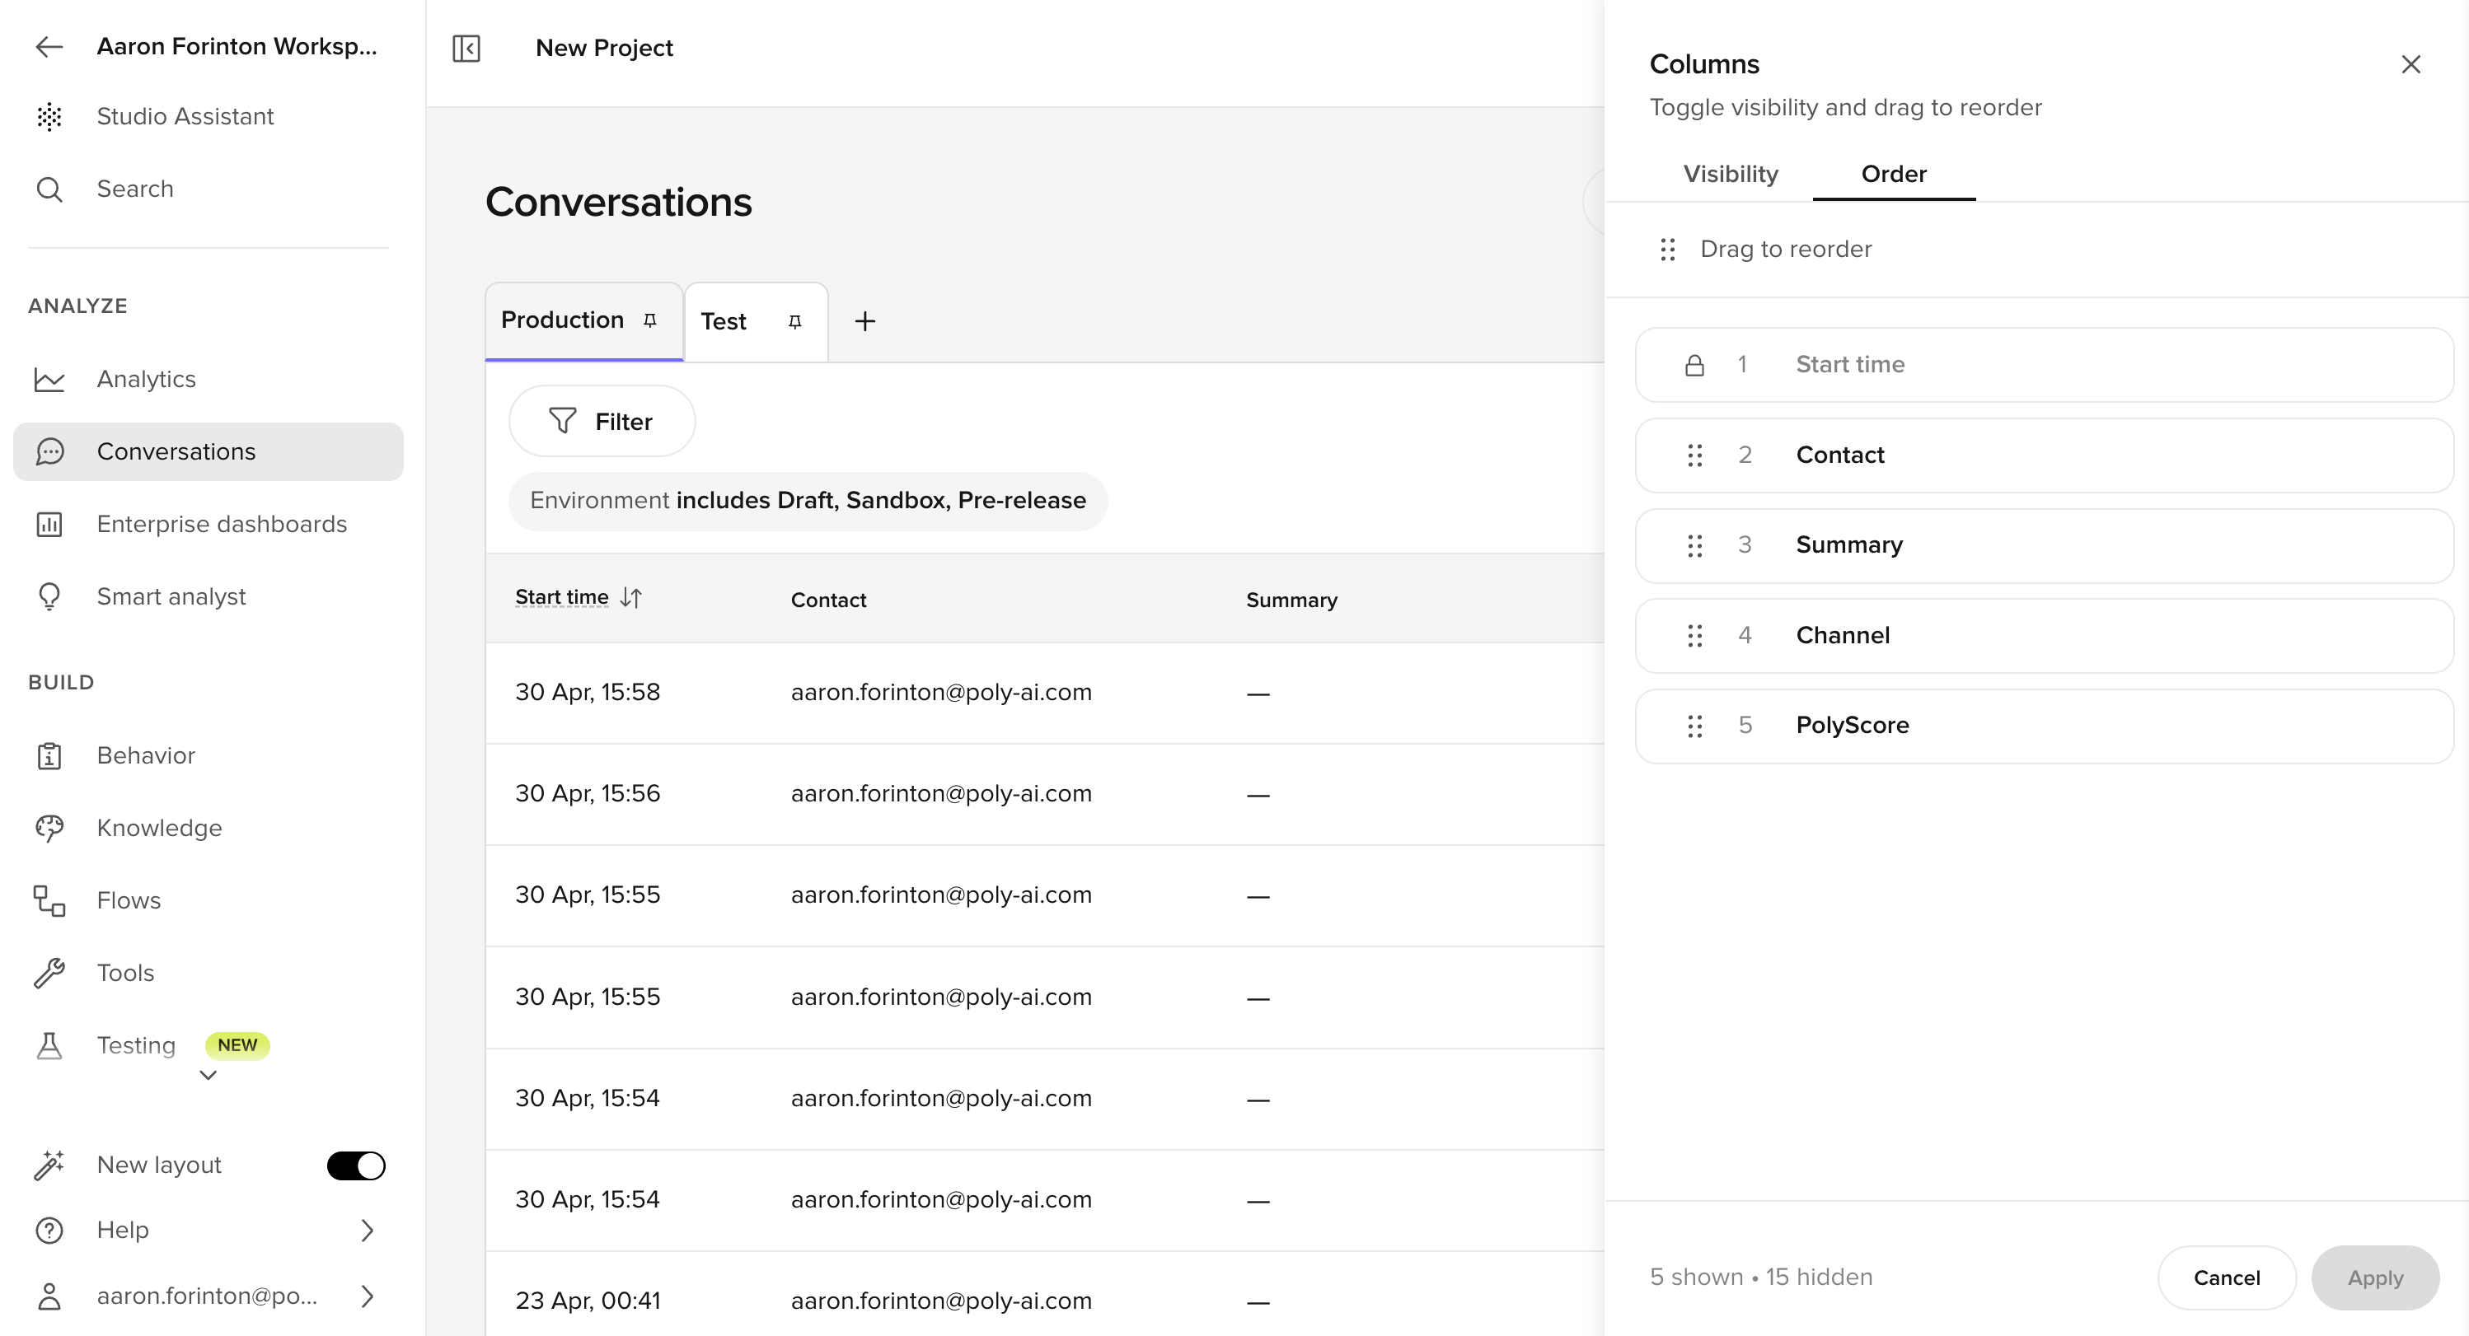Open the 30 Apr, 15:56 conversation

tap(1045, 795)
